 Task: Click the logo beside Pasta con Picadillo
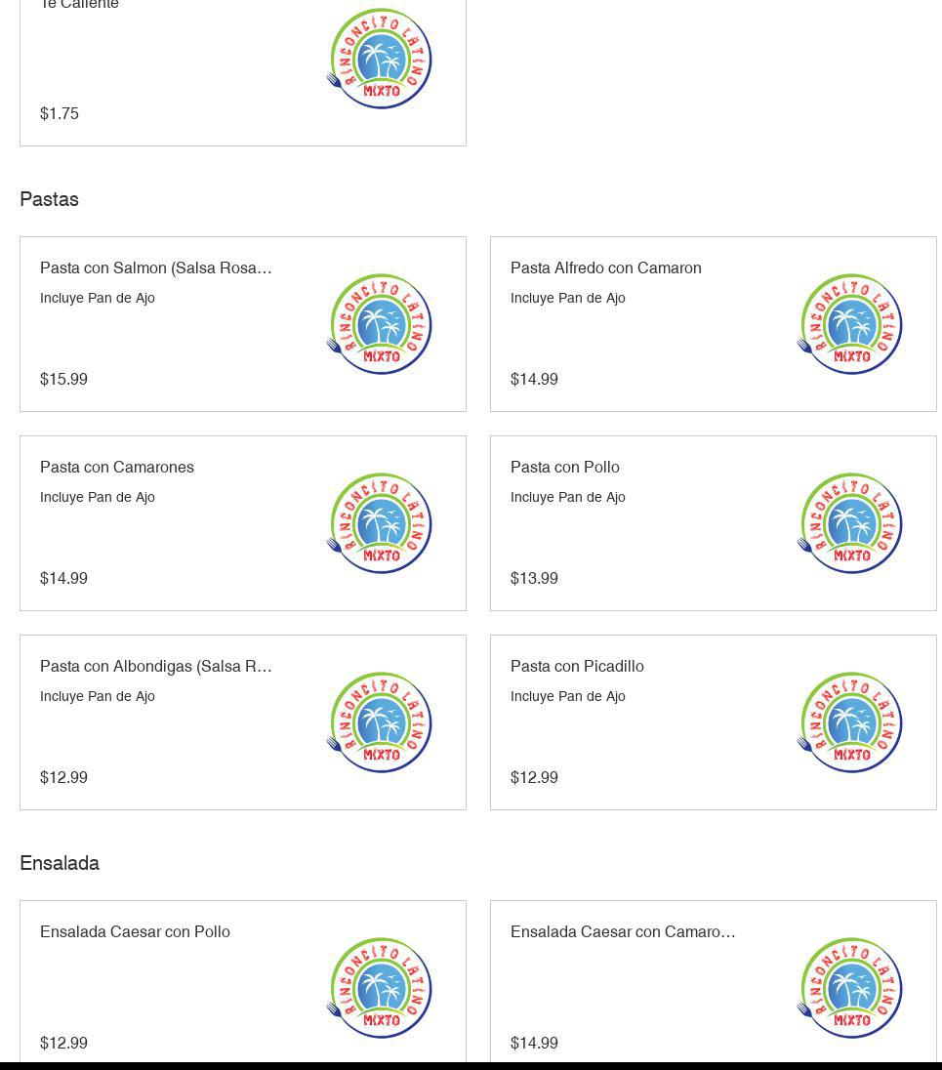849,722
